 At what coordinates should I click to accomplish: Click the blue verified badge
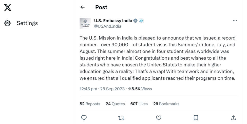[136, 21]
